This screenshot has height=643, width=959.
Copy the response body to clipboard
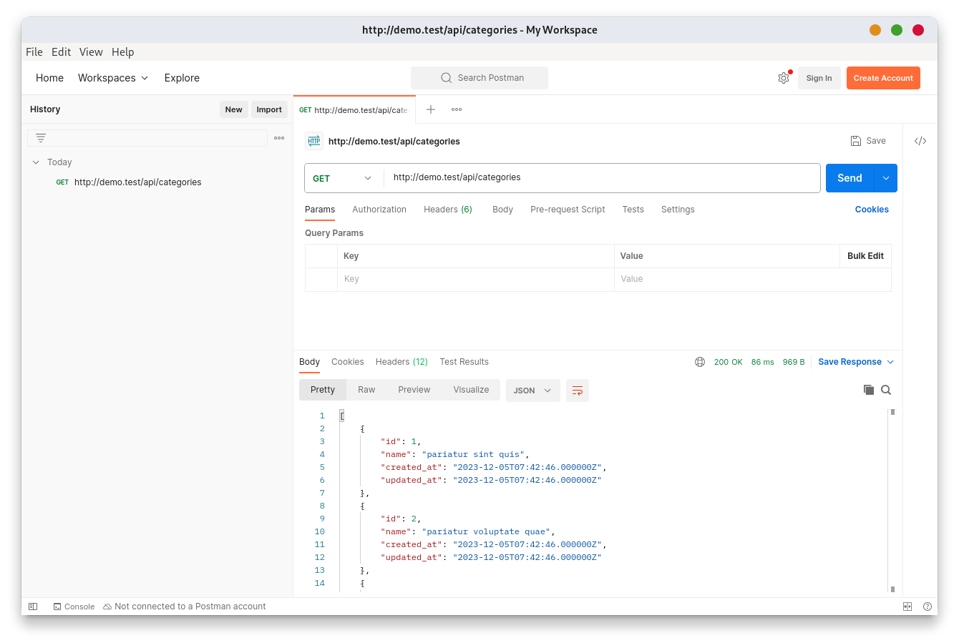pyautogui.click(x=869, y=390)
